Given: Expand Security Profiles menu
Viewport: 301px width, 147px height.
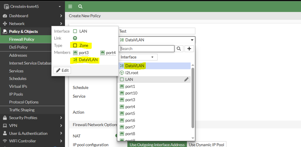Looking at the screenshot, I should click(61, 118).
